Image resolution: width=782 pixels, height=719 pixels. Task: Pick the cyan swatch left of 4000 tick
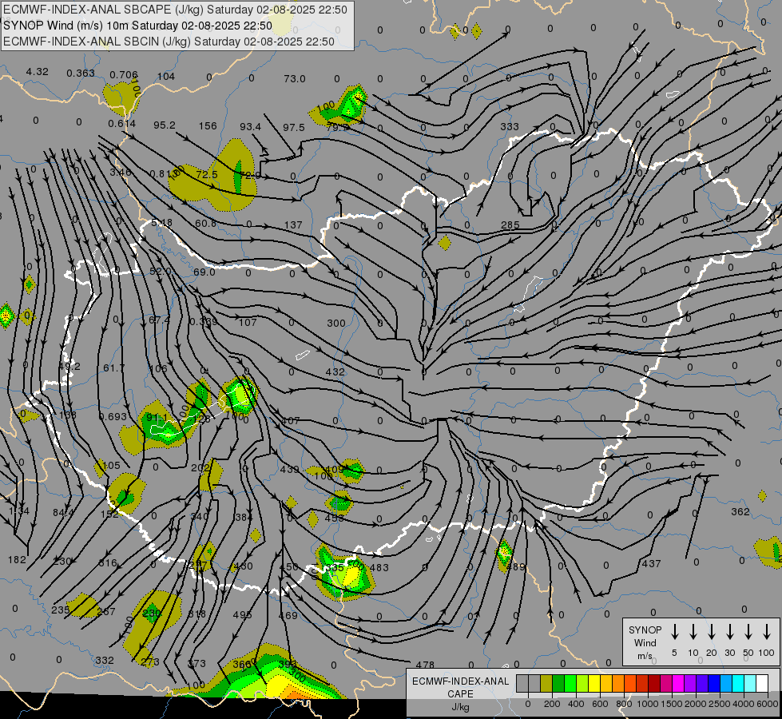(738, 684)
